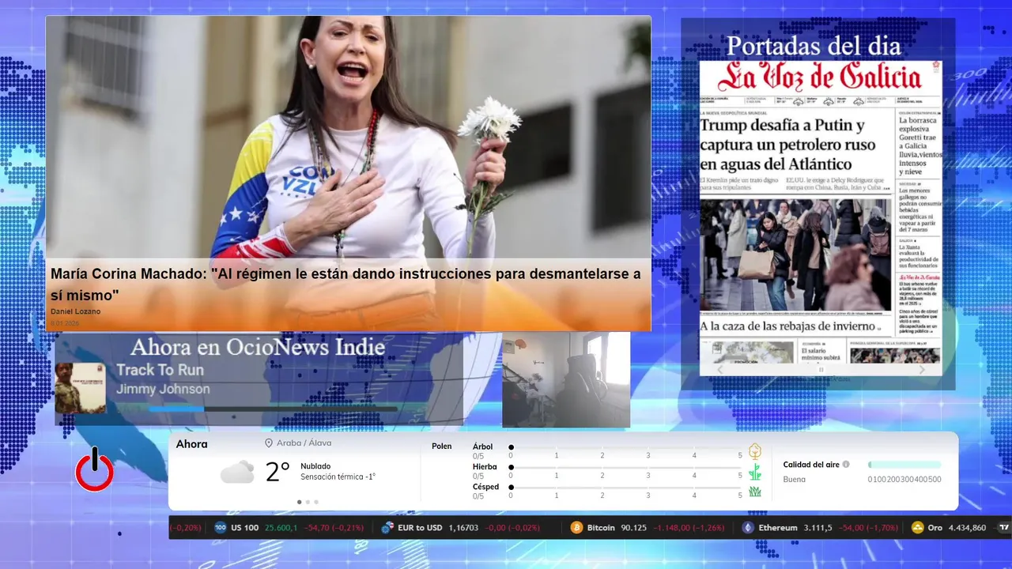This screenshot has height=569, width=1012.
Task: Click the 'Araba / Álava' location text
Action: click(304, 443)
